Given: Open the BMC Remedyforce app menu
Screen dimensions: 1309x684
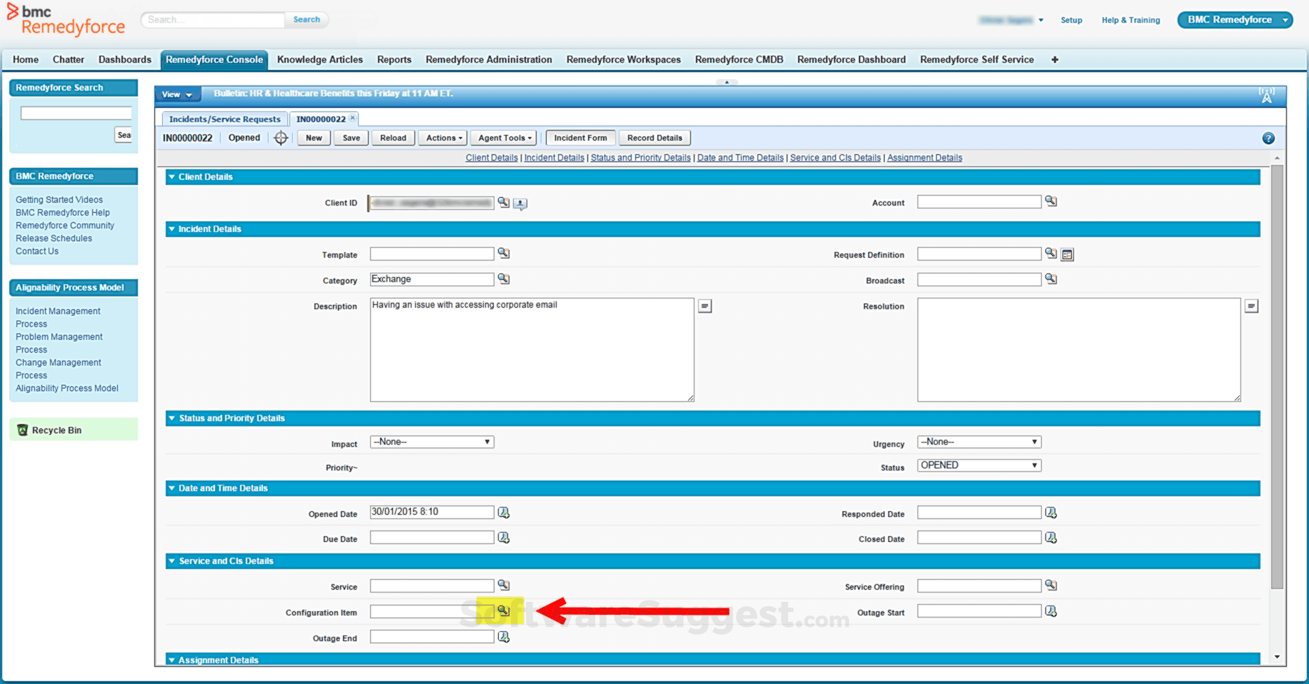Looking at the screenshot, I should 1235,20.
